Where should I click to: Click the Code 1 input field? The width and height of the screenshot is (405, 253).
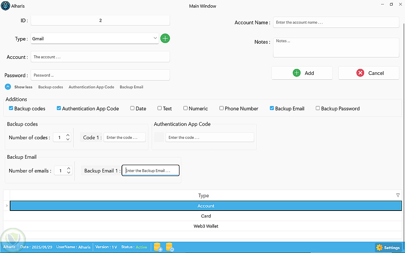tap(124, 137)
